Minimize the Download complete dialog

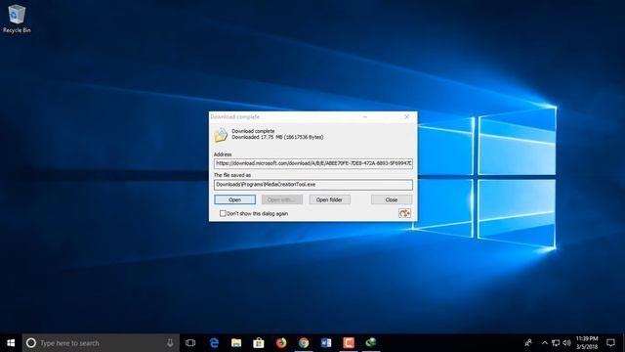pyautogui.click(x=365, y=117)
